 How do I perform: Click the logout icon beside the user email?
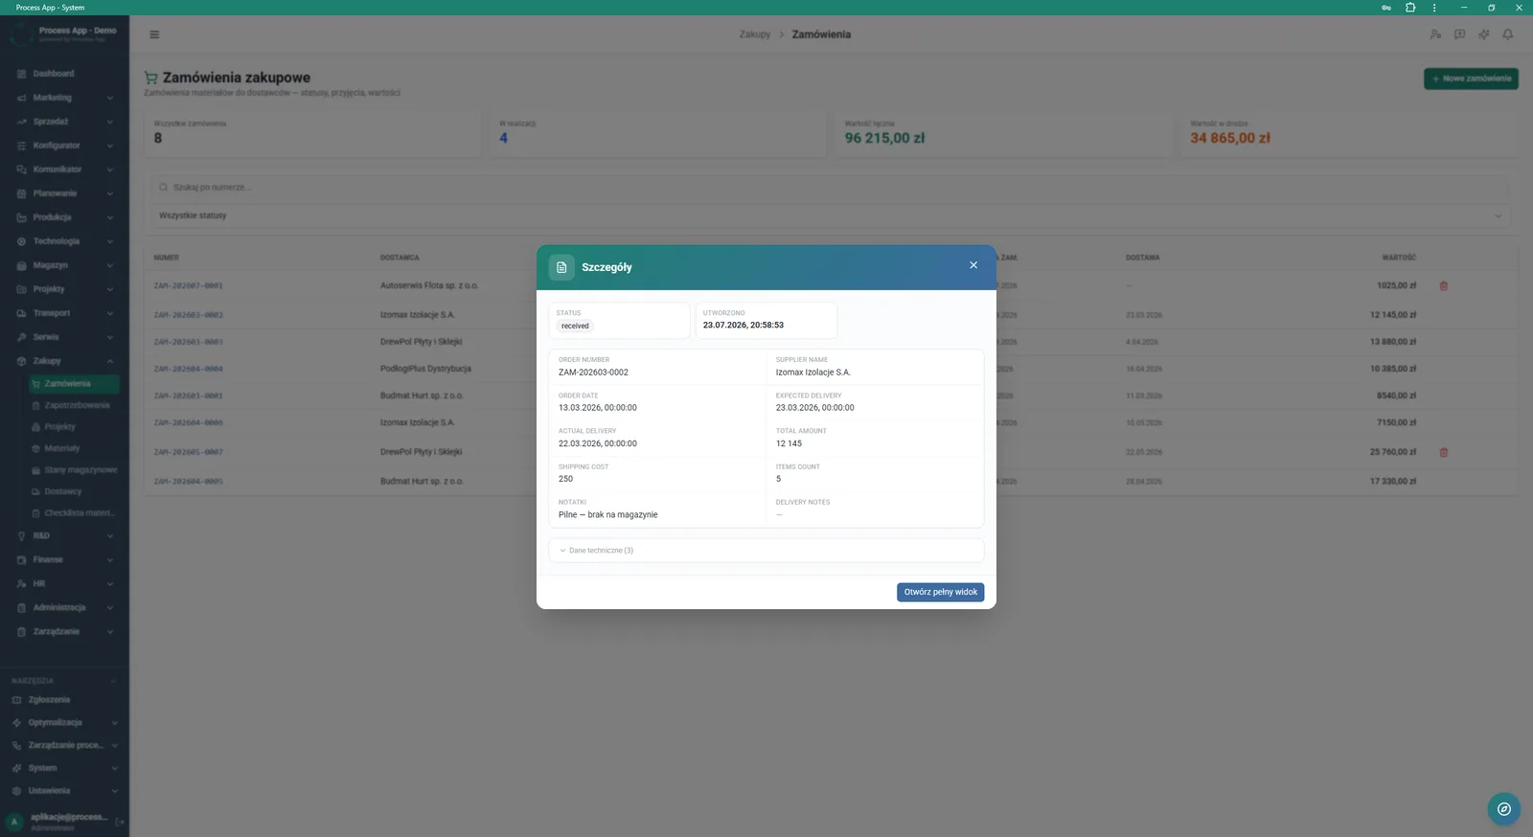coord(120,822)
